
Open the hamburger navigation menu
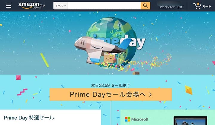[8, 6]
